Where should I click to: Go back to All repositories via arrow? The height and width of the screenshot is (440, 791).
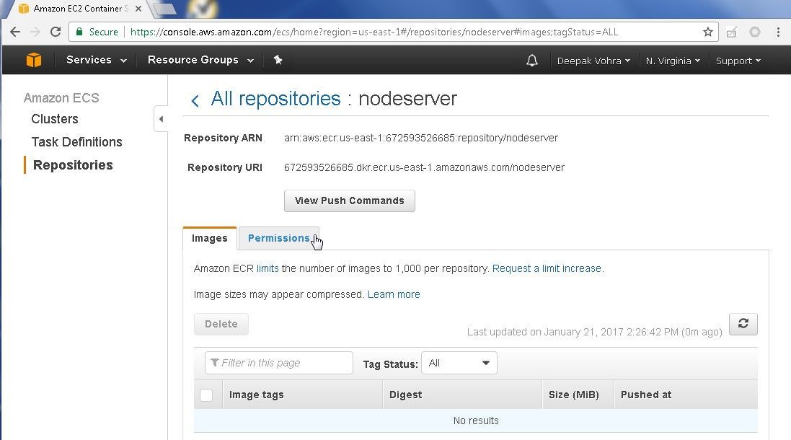pyautogui.click(x=195, y=100)
